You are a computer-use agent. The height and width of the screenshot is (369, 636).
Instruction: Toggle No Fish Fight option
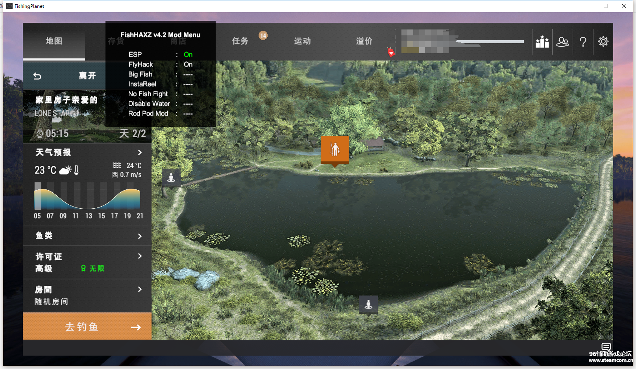[161, 94]
